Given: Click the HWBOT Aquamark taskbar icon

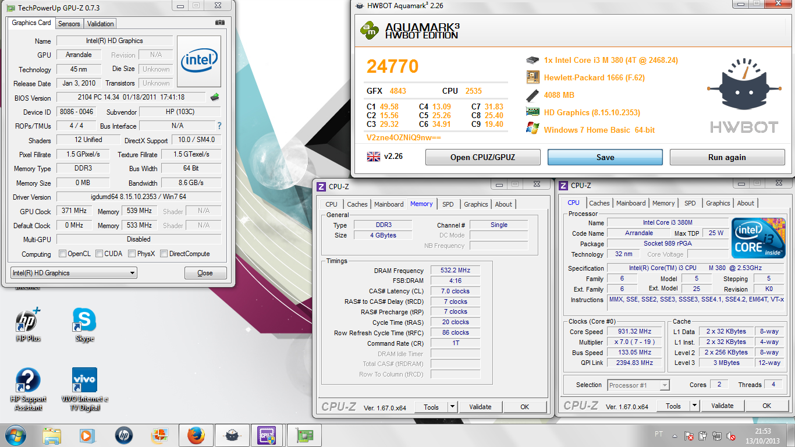Looking at the screenshot, I should [x=232, y=435].
